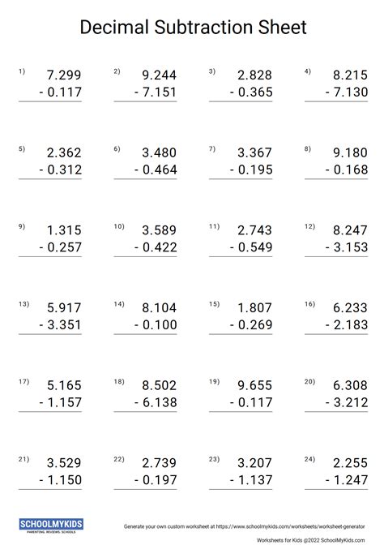The width and height of the screenshot is (384, 545).
Task: Click problem 21 with 3.529 minus 1.150
Action: 50,472
